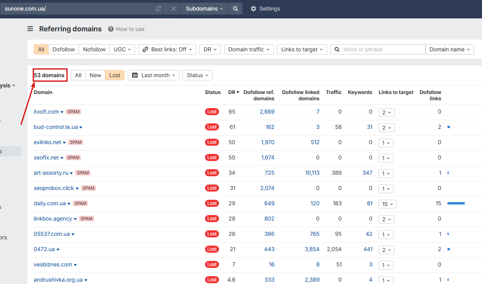The image size is (482, 284).
Task: Expand caret next to 0472.ua
Action: (x=58, y=250)
